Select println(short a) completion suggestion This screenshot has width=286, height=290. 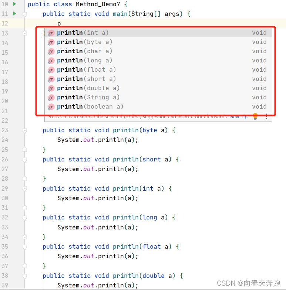click(158, 79)
